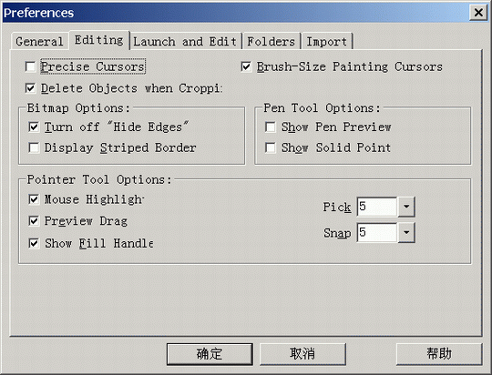Enable Show Pen Preview option
This screenshot has width=492, height=375.
271,127
